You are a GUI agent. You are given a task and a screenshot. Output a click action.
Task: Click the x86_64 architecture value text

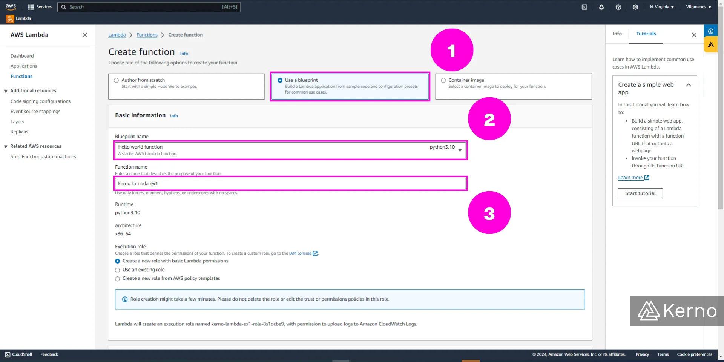click(123, 234)
